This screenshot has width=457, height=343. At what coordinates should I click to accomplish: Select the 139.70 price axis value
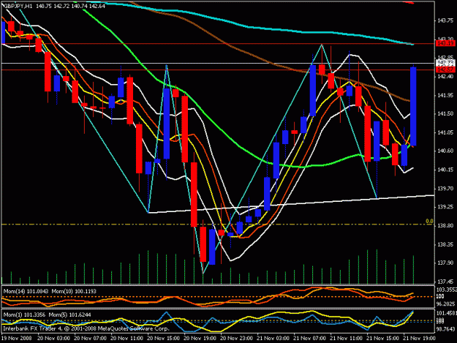click(445, 188)
